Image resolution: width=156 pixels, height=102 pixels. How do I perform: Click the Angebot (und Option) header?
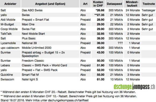coord(50,4)
